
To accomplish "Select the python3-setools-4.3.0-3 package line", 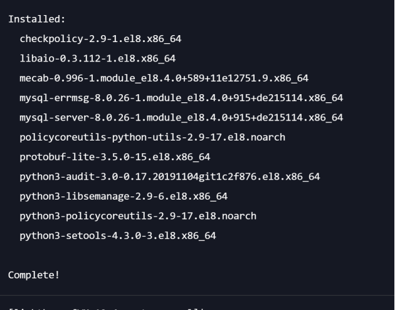I will 118,235.
